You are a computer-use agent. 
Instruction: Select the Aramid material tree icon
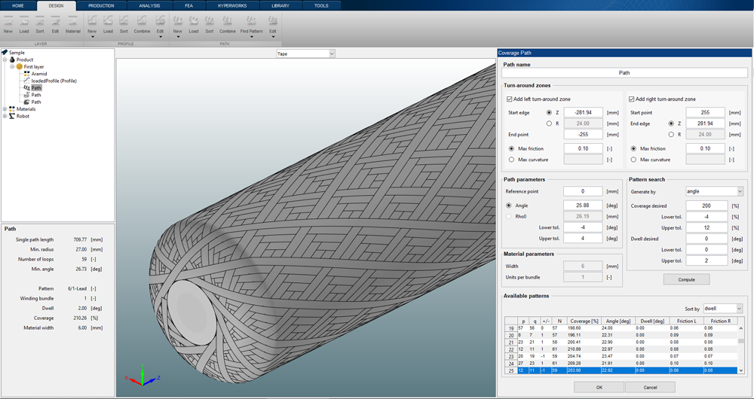pyautogui.click(x=26, y=74)
